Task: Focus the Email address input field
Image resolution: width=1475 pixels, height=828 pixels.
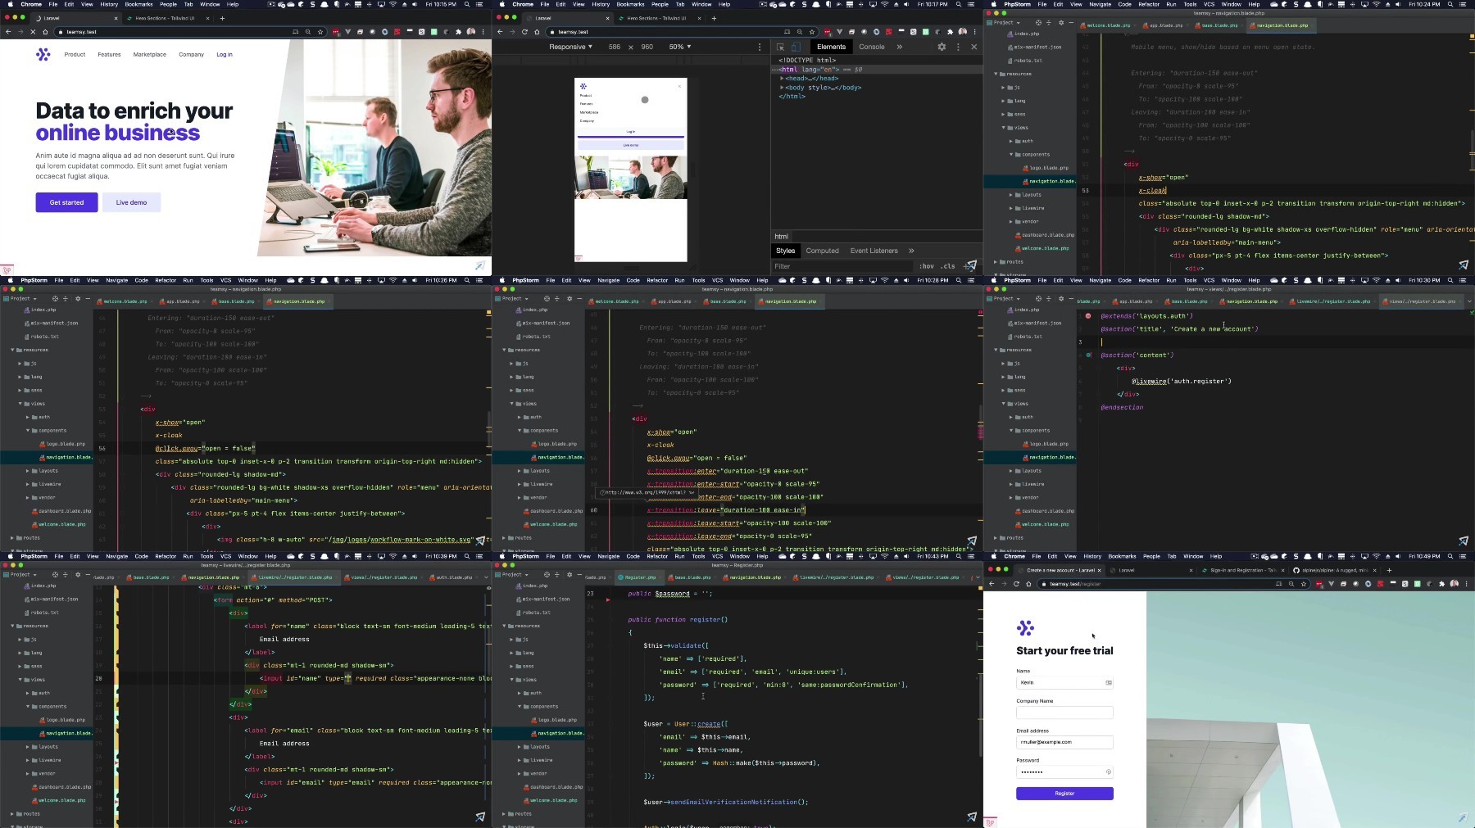Action: click(x=1064, y=742)
